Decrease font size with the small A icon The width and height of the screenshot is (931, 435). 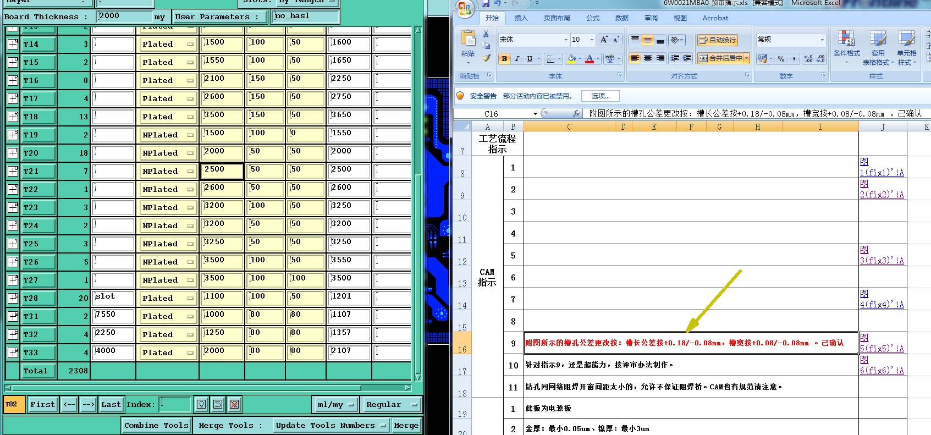pos(616,40)
